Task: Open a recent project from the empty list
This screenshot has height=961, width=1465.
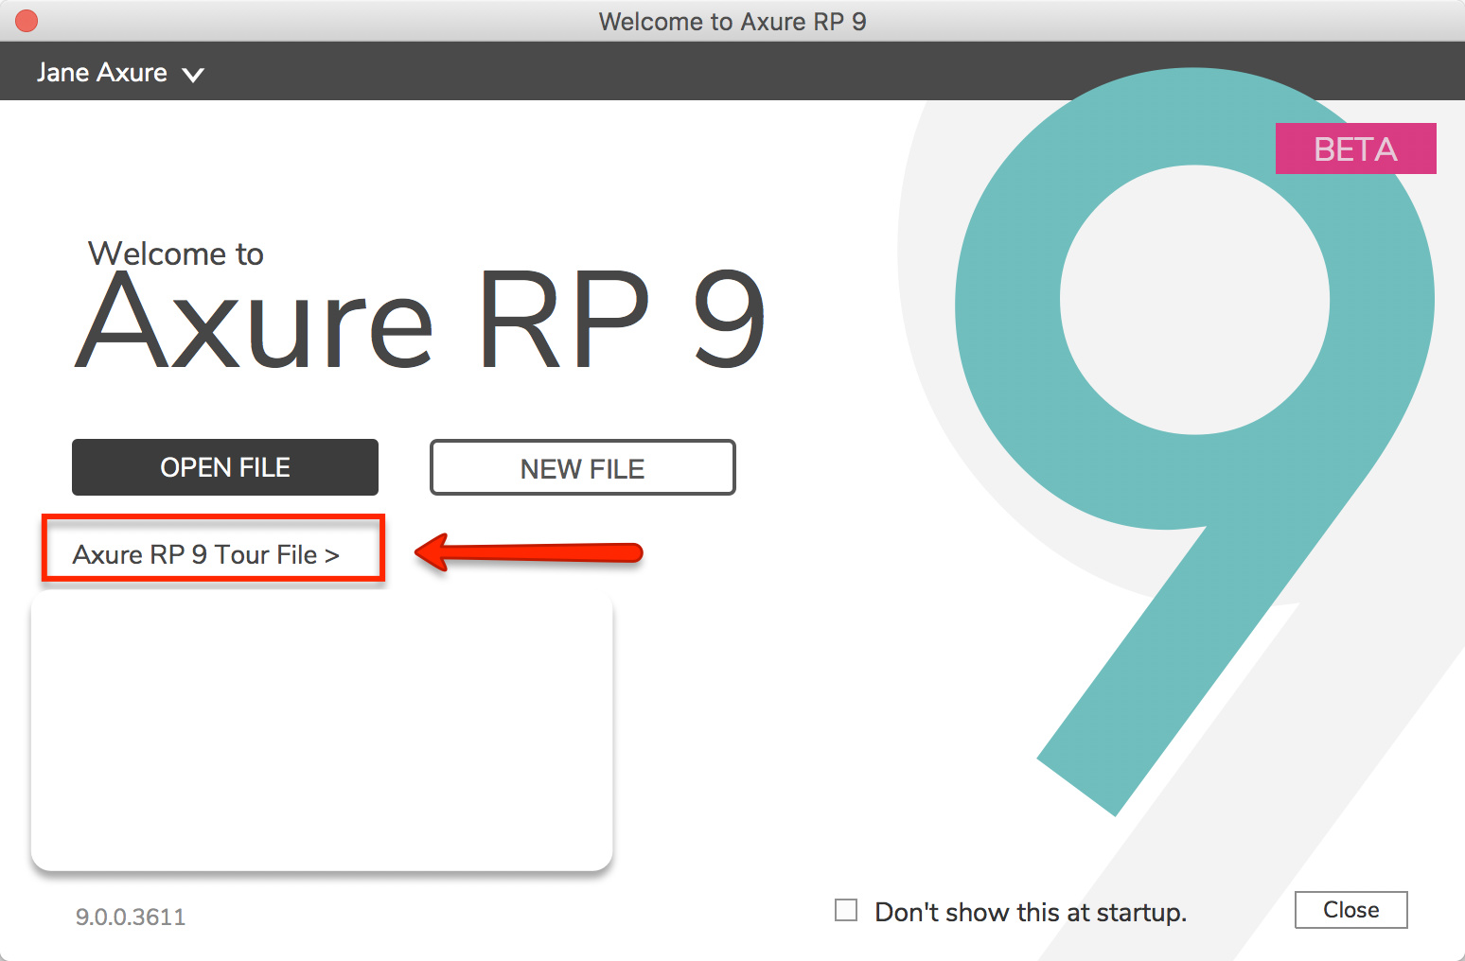Action: point(322,728)
